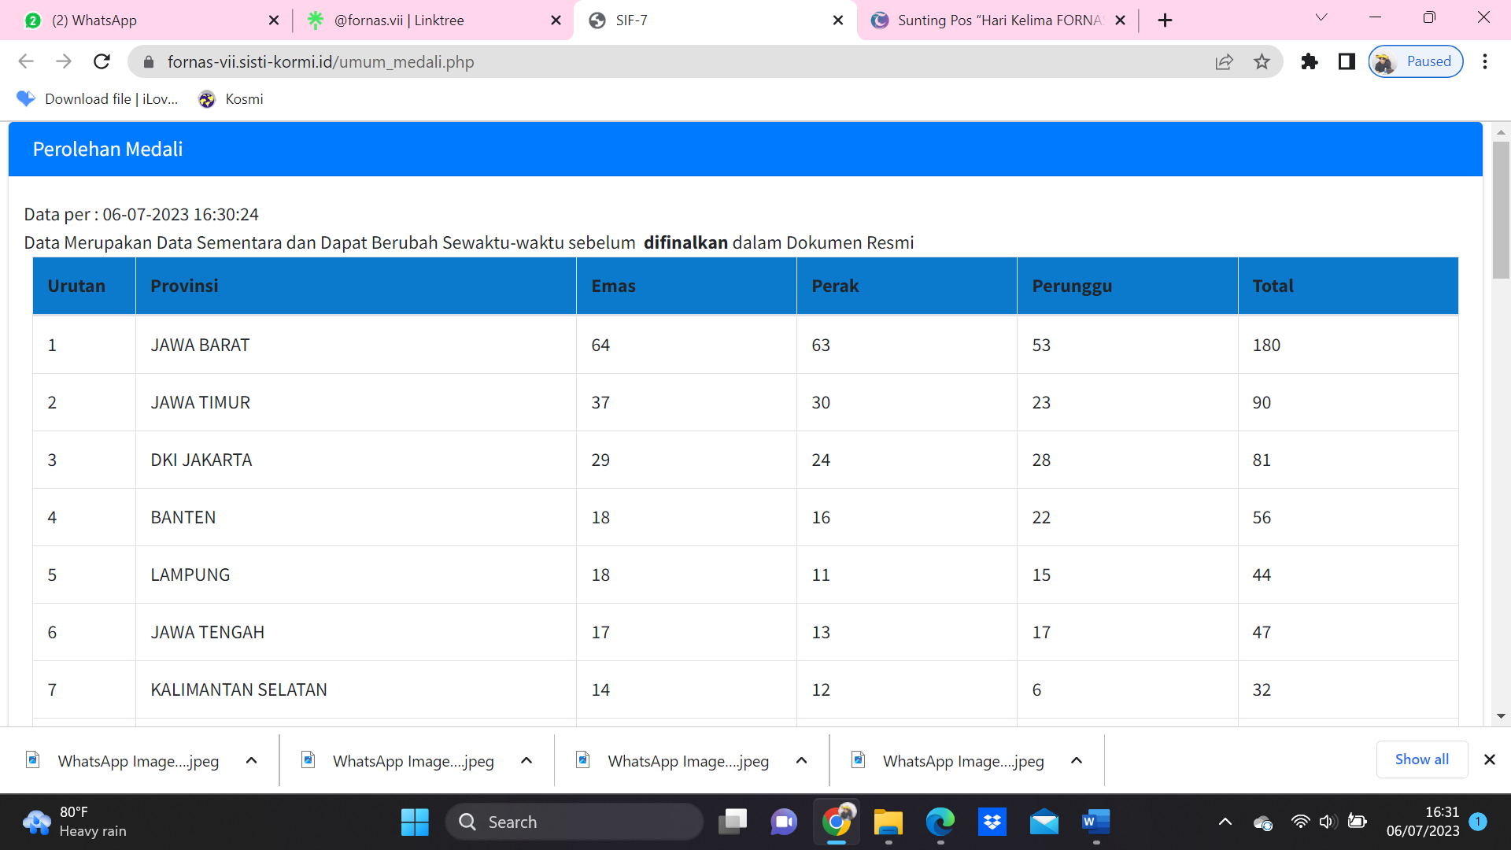This screenshot has width=1511, height=850.
Task: Open Chrome's three-dot menu
Action: pos(1484,61)
